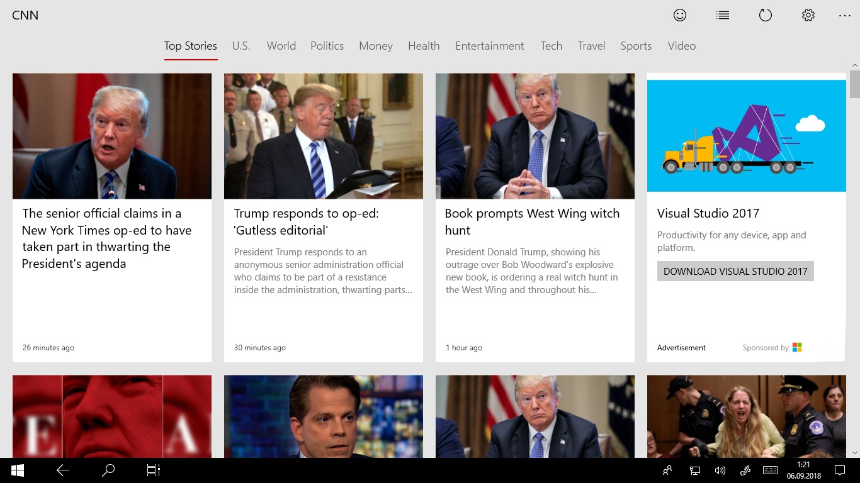
Task: Open the more options ellipsis menu
Action: (x=845, y=16)
